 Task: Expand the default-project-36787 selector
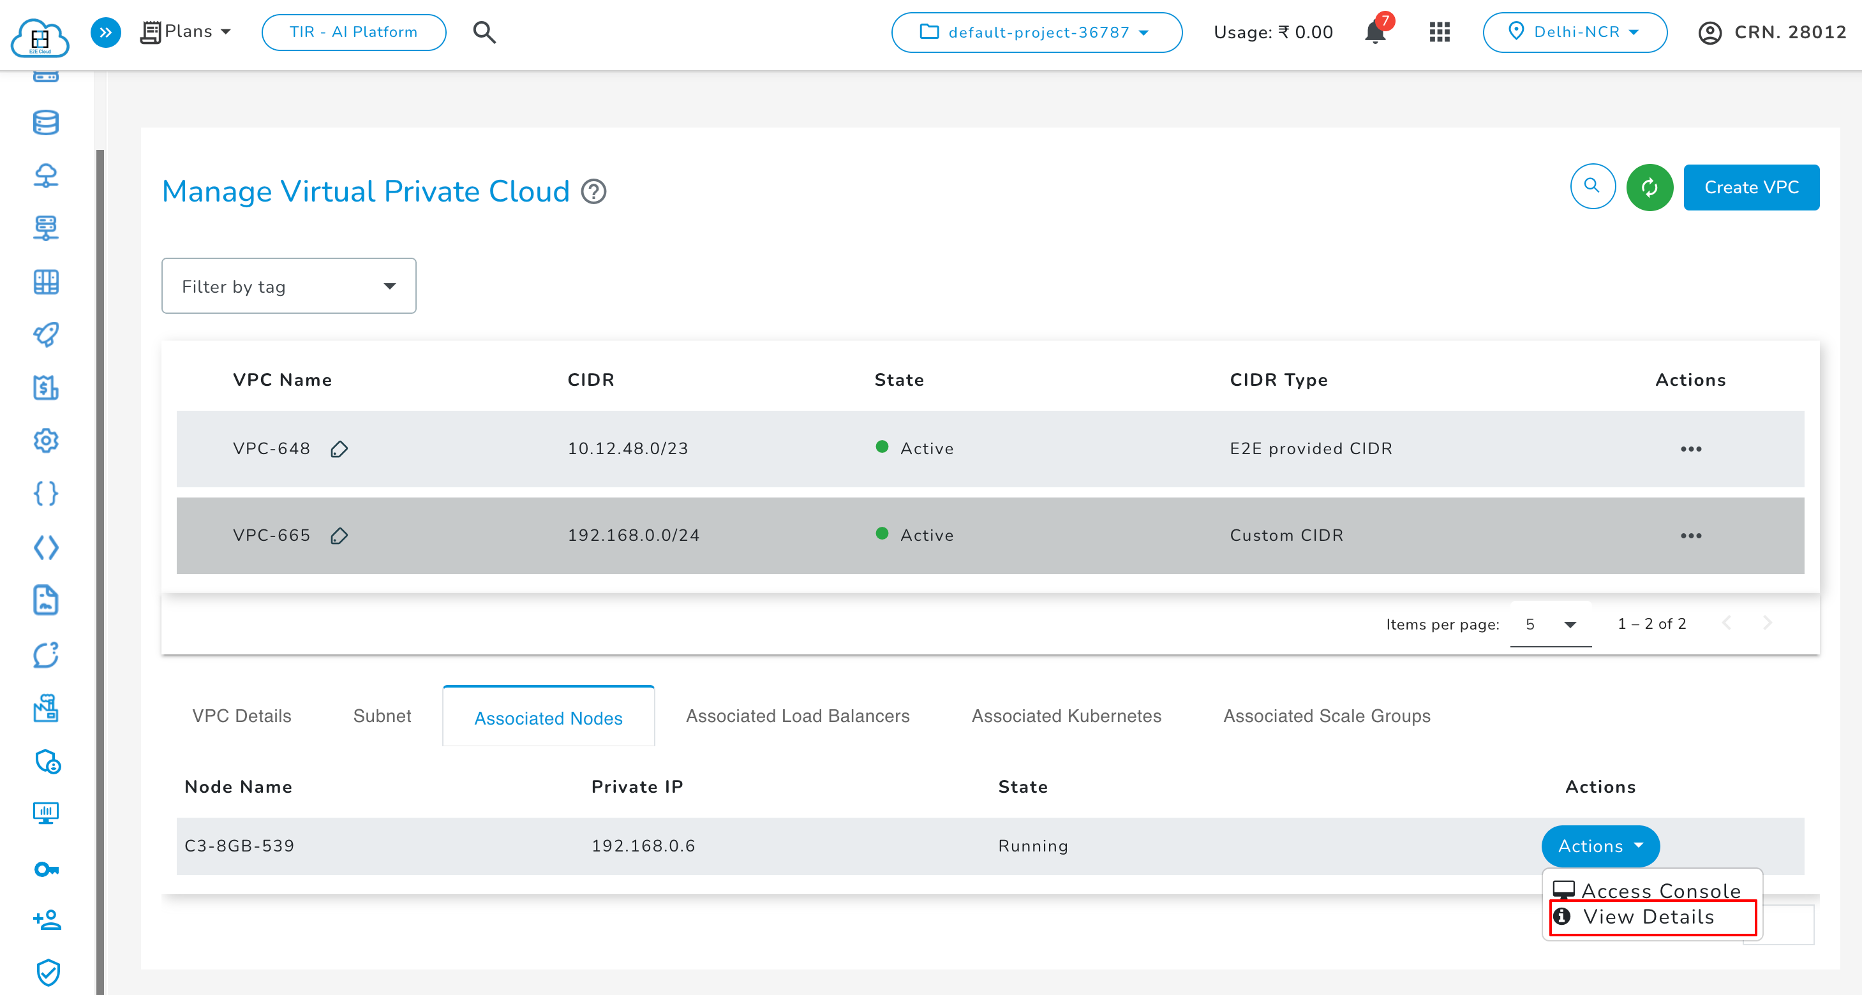point(1036,33)
